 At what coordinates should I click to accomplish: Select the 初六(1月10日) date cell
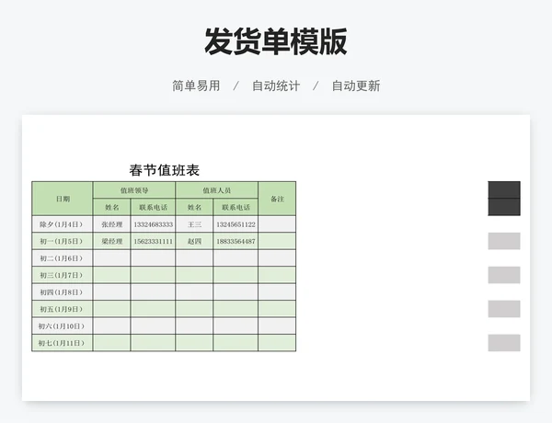tap(63, 326)
